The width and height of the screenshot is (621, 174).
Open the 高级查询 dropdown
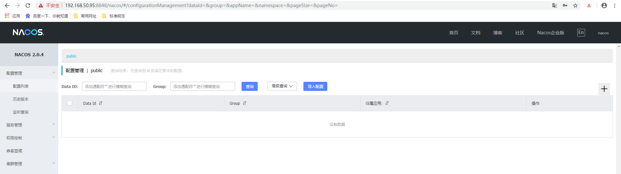pos(282,86)
